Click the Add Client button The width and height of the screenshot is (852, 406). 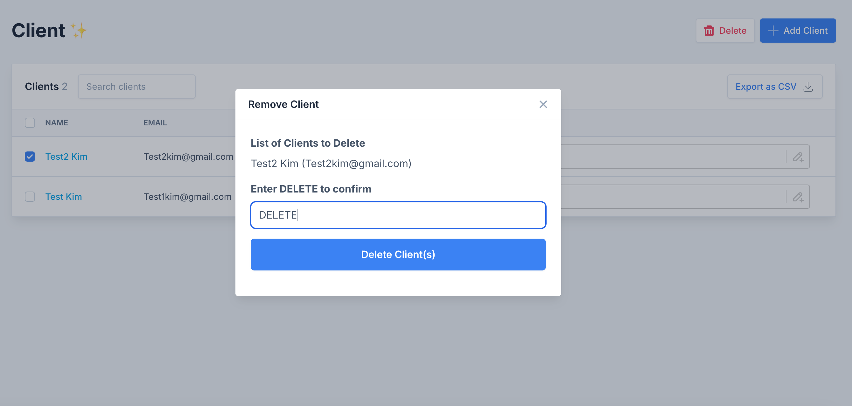tap(798, 31)
